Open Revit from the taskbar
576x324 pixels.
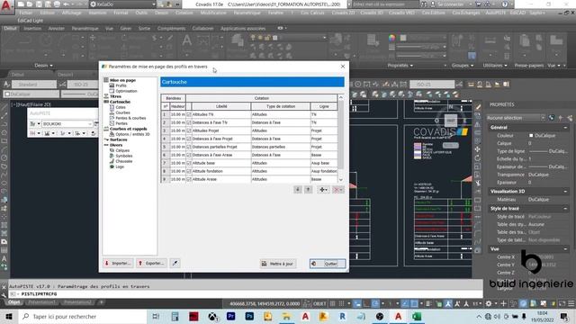click(x=342, y=316)
